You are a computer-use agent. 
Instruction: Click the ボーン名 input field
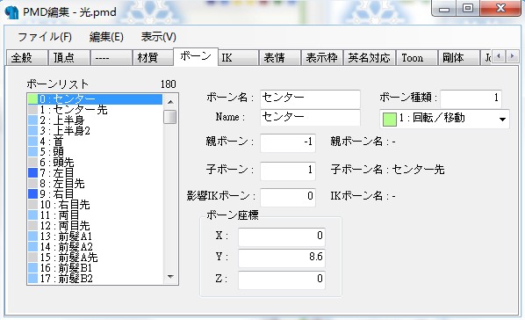point(310,98)
